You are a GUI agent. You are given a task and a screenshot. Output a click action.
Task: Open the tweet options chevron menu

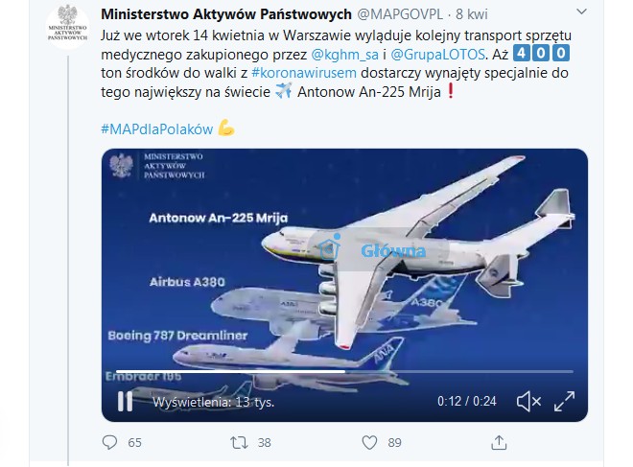click(x=581, y=12)
